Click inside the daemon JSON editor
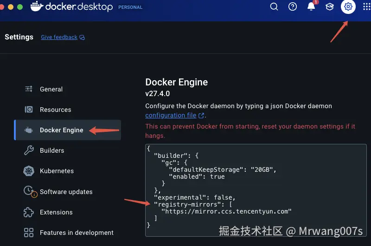Viewport: 371px width, 246px height. [256, 190]
